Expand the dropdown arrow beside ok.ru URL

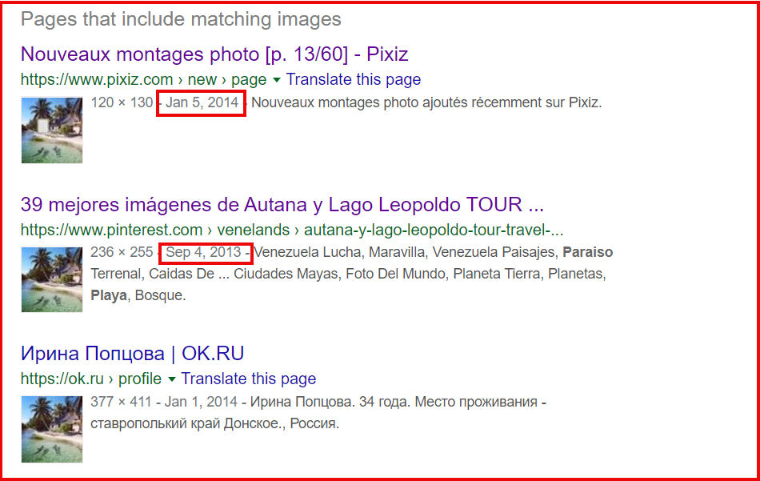[171, 379]
